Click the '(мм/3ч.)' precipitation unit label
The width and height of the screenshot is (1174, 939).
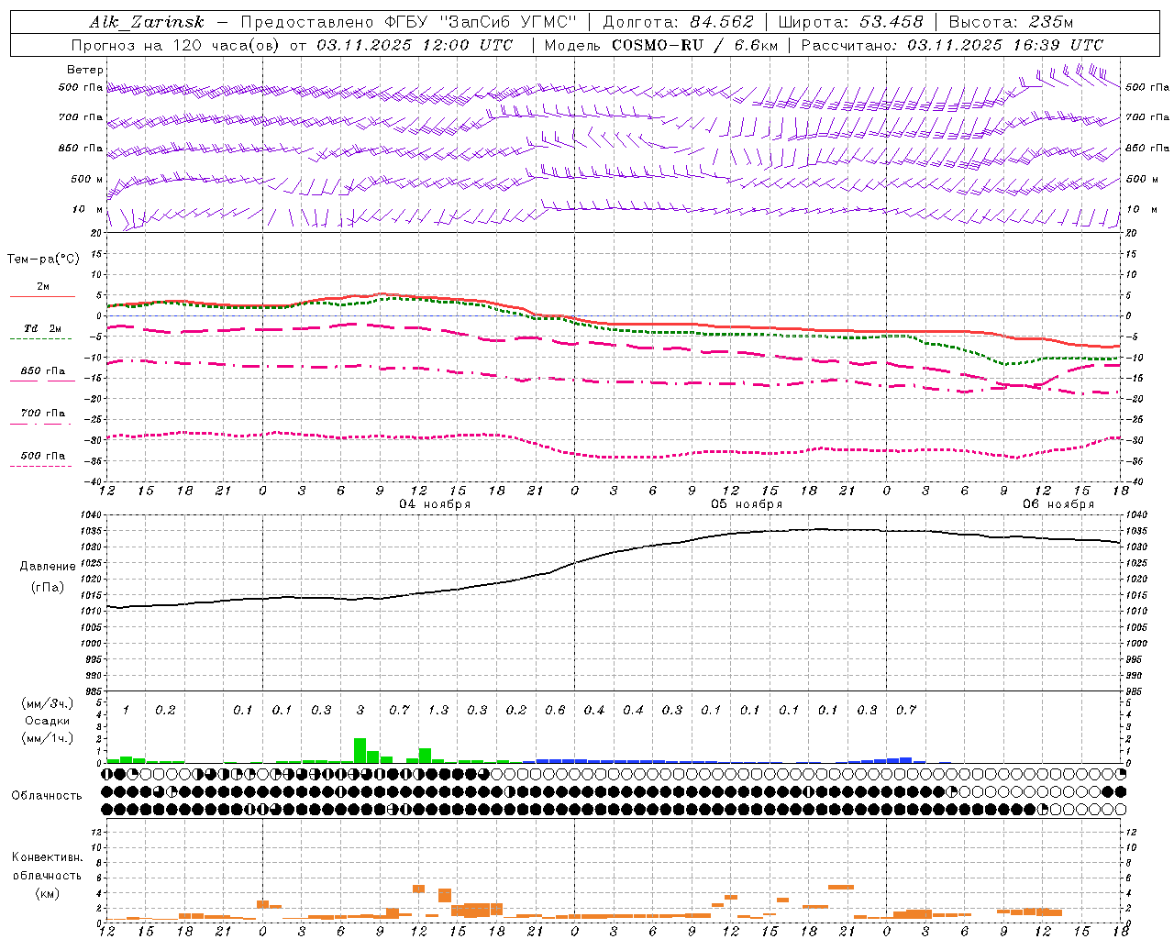(48, 704)
